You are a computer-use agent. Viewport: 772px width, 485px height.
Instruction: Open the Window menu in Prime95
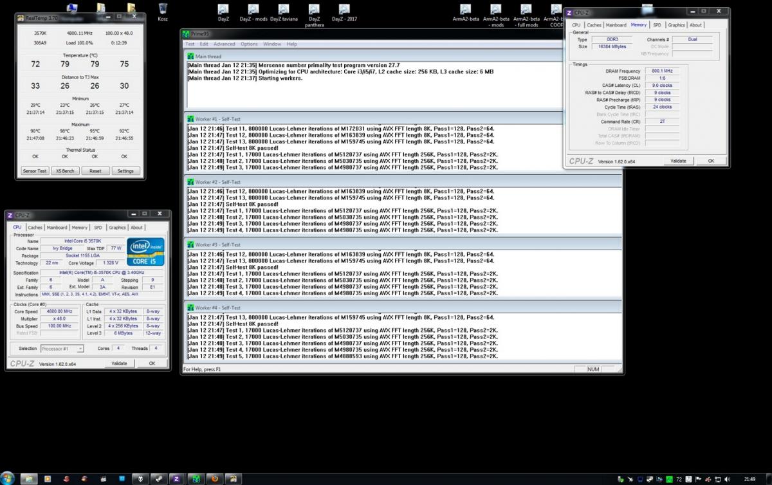pos(272,44)
